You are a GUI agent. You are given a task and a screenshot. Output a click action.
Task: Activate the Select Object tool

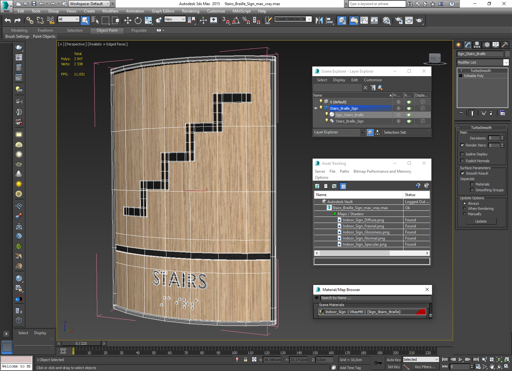tap(85, 20)
